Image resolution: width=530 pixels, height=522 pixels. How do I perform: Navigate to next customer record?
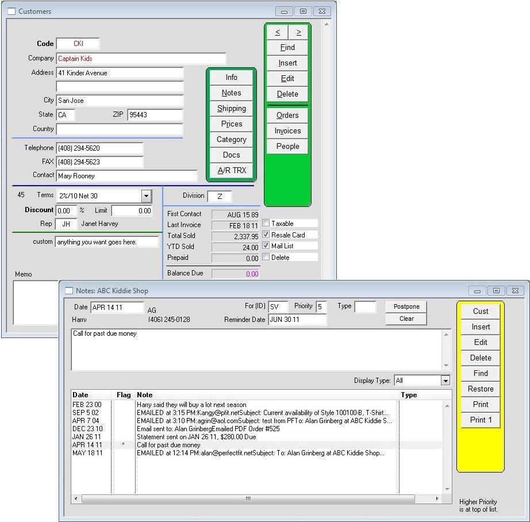[x=298, y=32]
